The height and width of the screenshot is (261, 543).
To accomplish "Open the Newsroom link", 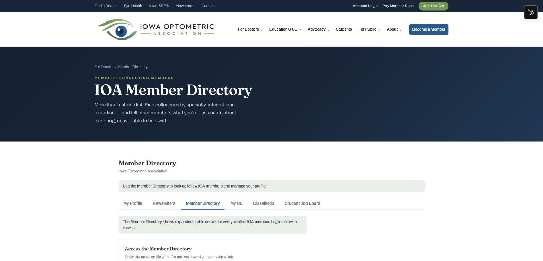I will 185,6.
